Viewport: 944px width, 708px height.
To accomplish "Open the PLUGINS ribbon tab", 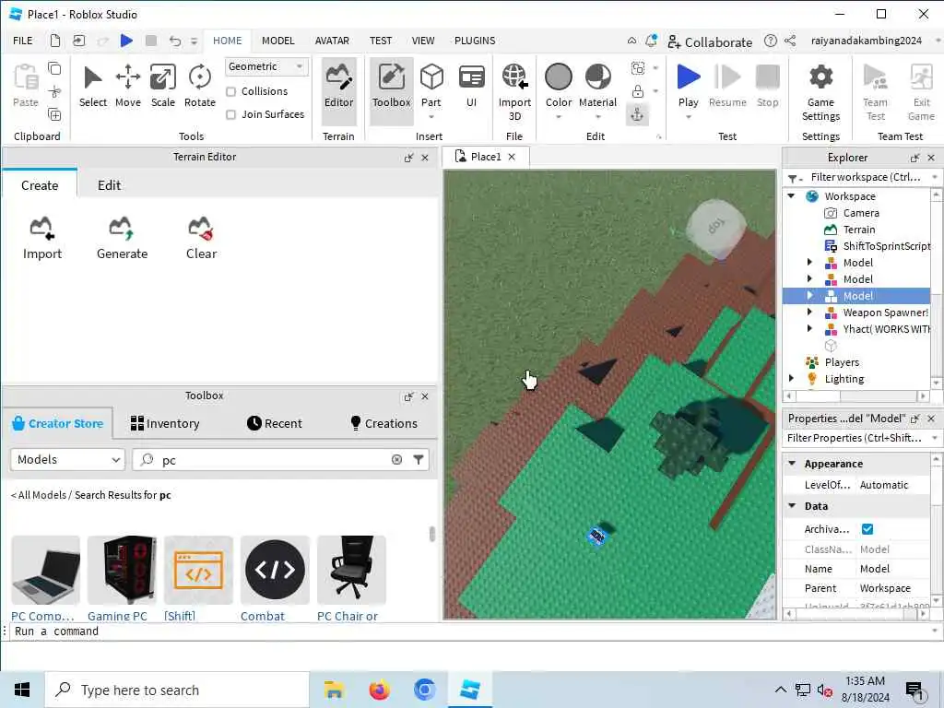I will point(475,41).
